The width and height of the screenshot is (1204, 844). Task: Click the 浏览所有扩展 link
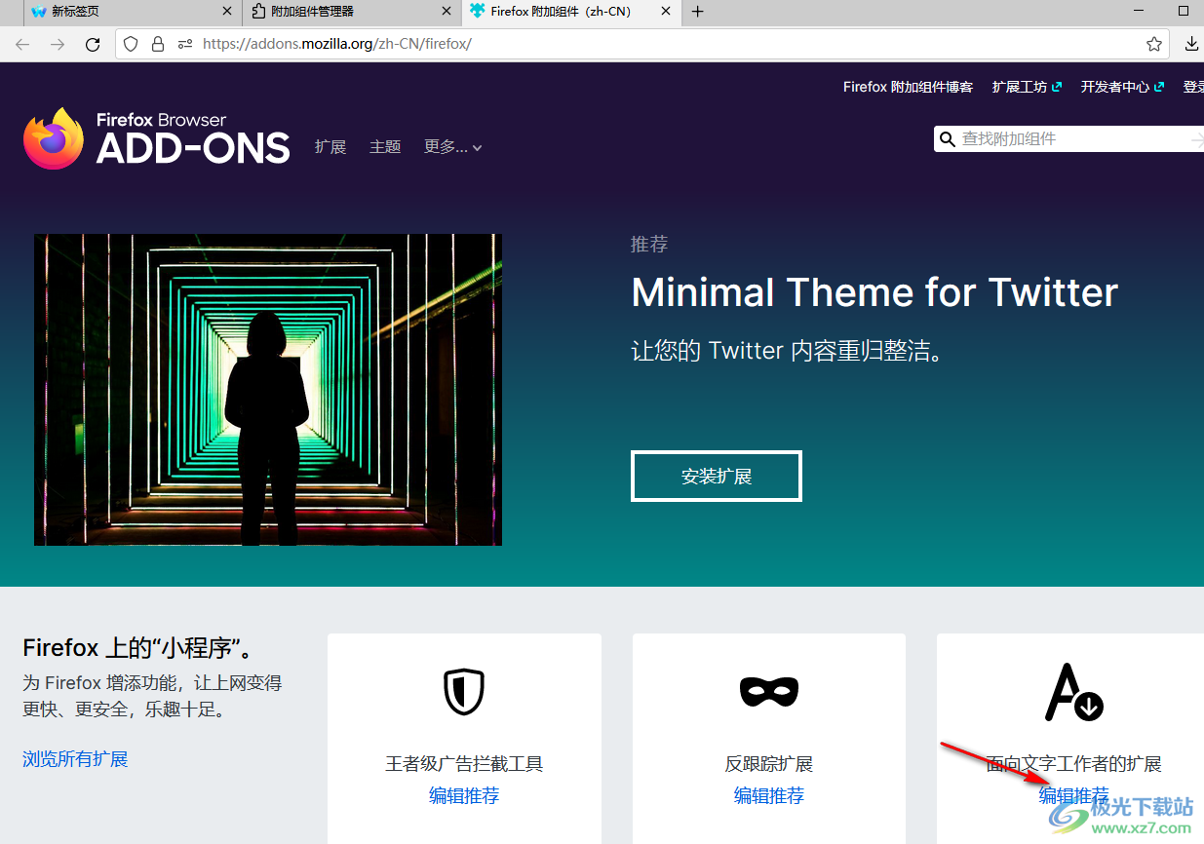[75, 758]
